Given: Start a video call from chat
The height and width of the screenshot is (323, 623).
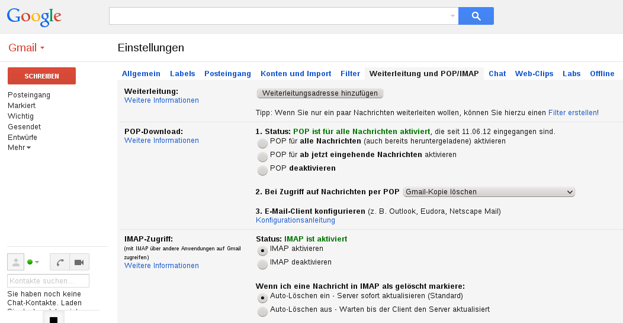Looking at the screenshot, I should tap(79, 262).
